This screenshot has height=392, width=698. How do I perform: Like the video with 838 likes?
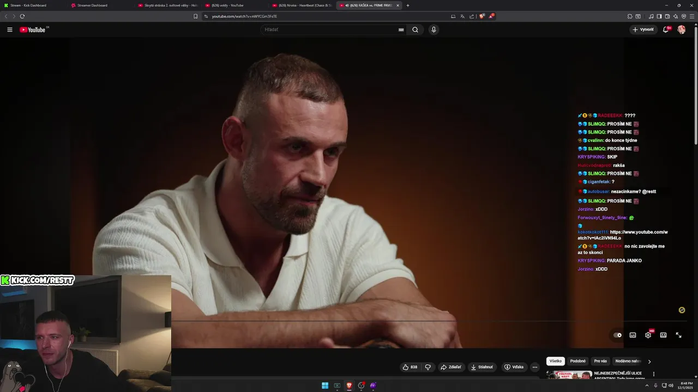point(410,367)
